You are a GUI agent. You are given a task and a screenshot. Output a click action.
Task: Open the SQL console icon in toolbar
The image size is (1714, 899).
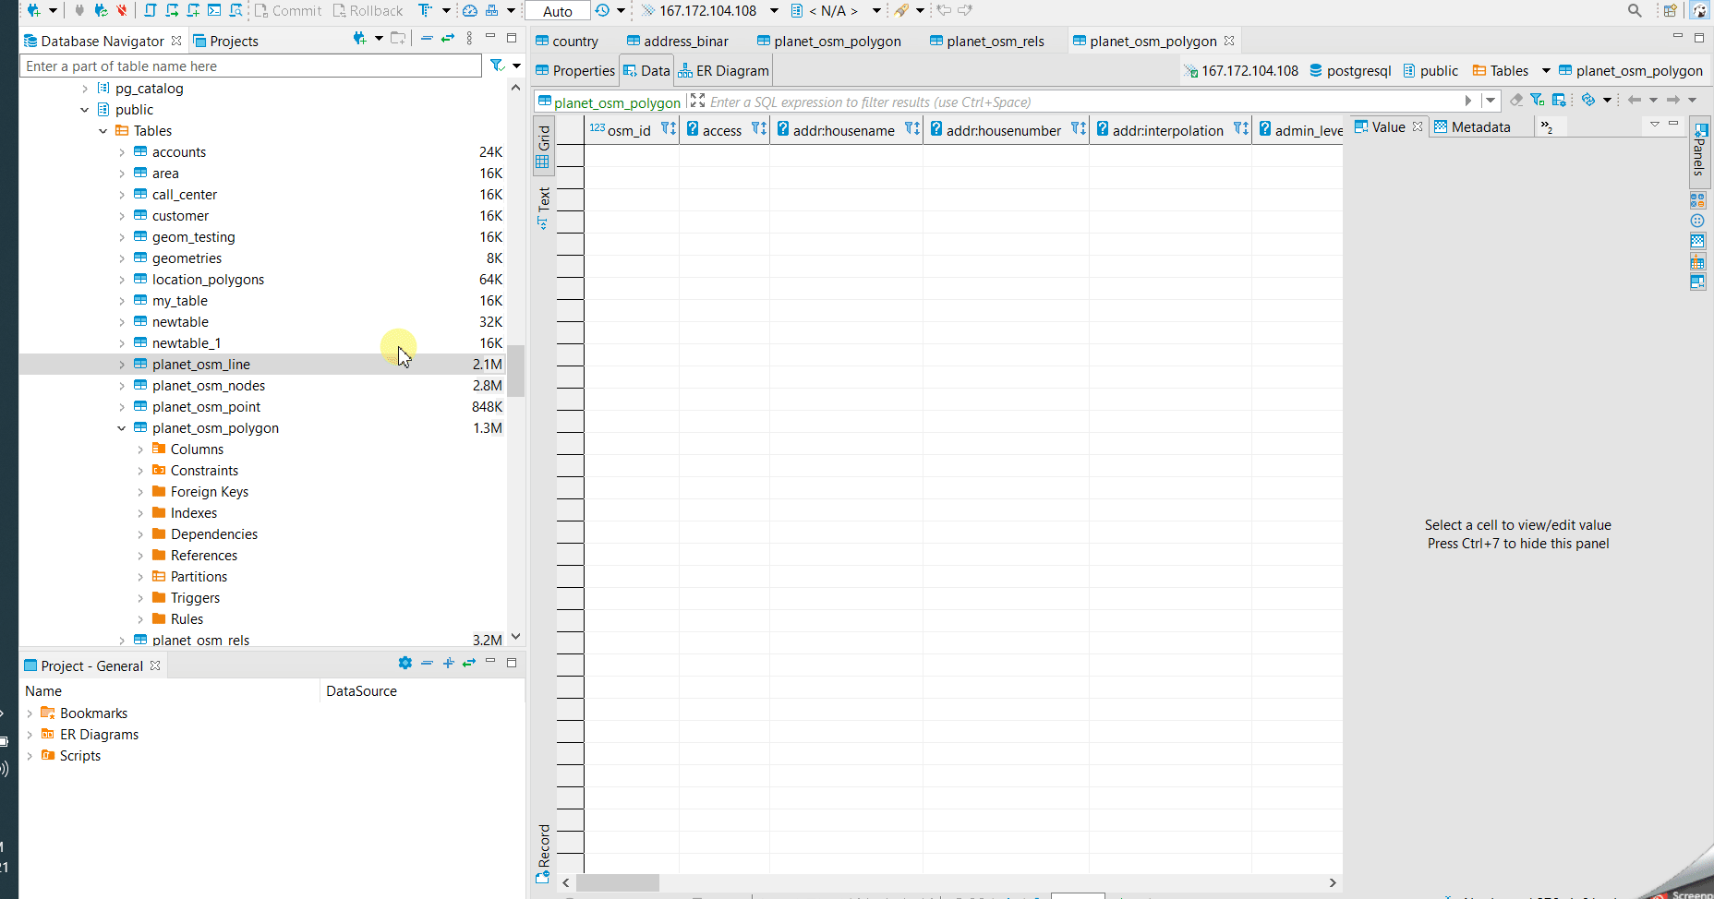pyautogui.click(x=214, y=10)
